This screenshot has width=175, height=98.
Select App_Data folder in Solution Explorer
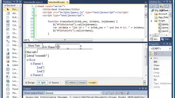(x=161, y=17)
